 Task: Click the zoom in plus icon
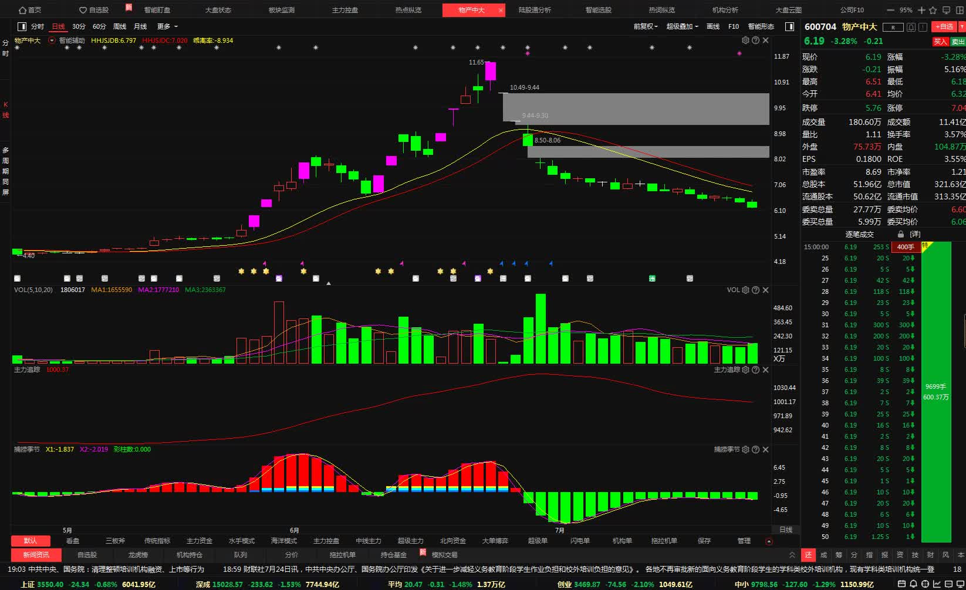click(921, 10)
